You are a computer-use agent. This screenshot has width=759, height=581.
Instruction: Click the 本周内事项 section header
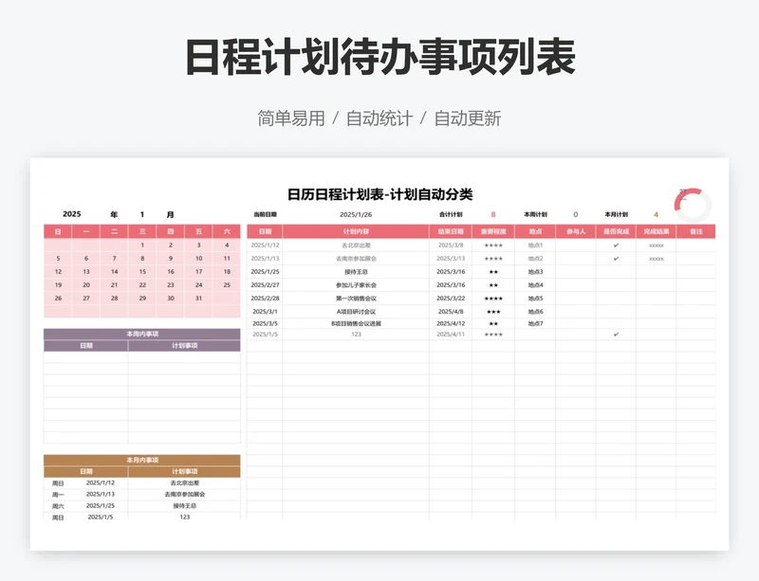pyautogui.click(x=142, y=334)
